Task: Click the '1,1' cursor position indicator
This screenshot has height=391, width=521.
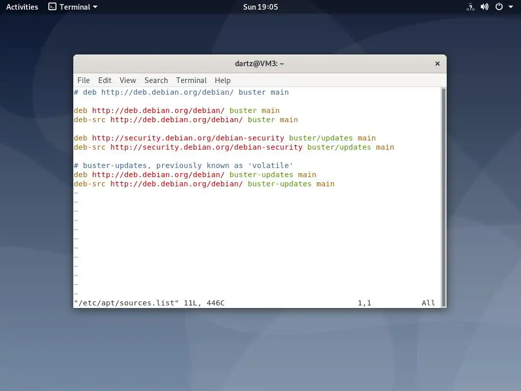Action: 364,303
